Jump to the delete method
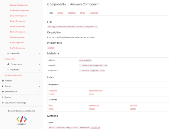Image resolution: width=173 pixels, height=129 pixels. coord(51,109)
